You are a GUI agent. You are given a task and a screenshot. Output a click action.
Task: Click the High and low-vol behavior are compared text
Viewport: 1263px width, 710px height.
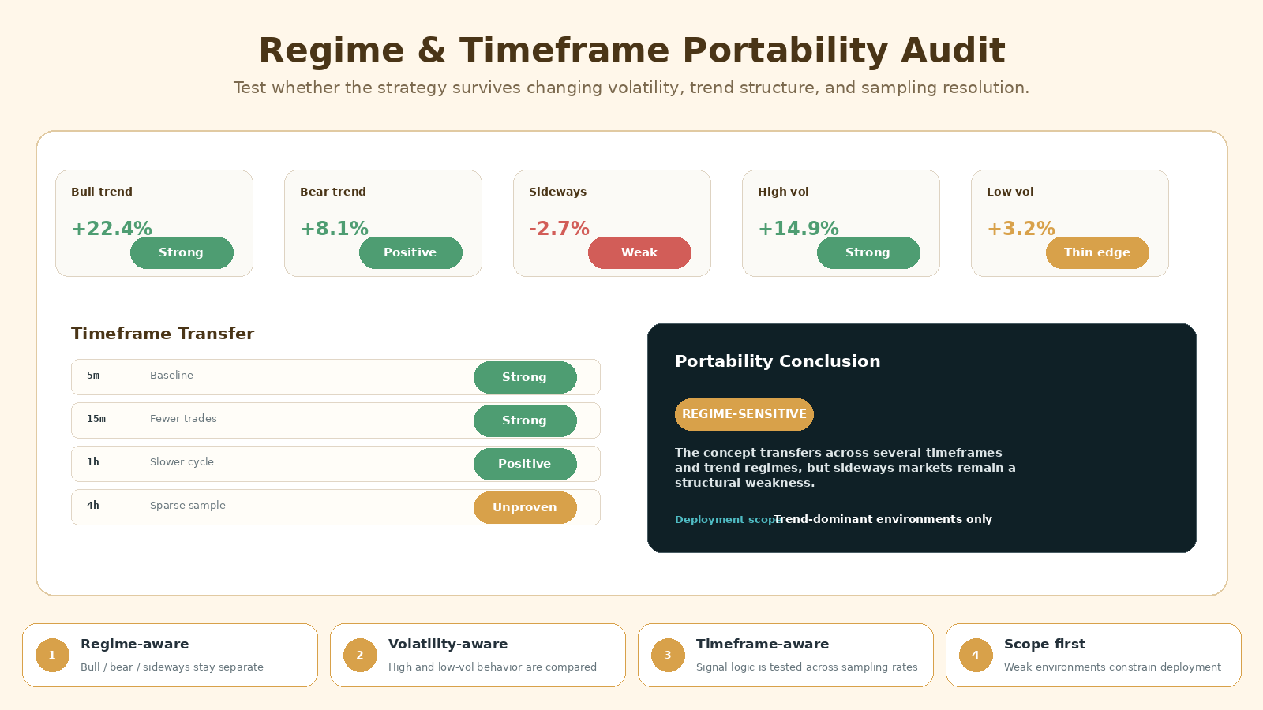click(x=493, y=667)
